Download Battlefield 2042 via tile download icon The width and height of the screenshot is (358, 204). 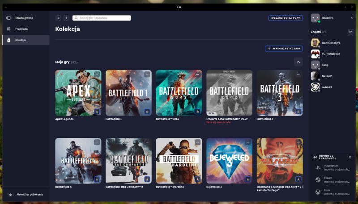(x=197, y=111)
